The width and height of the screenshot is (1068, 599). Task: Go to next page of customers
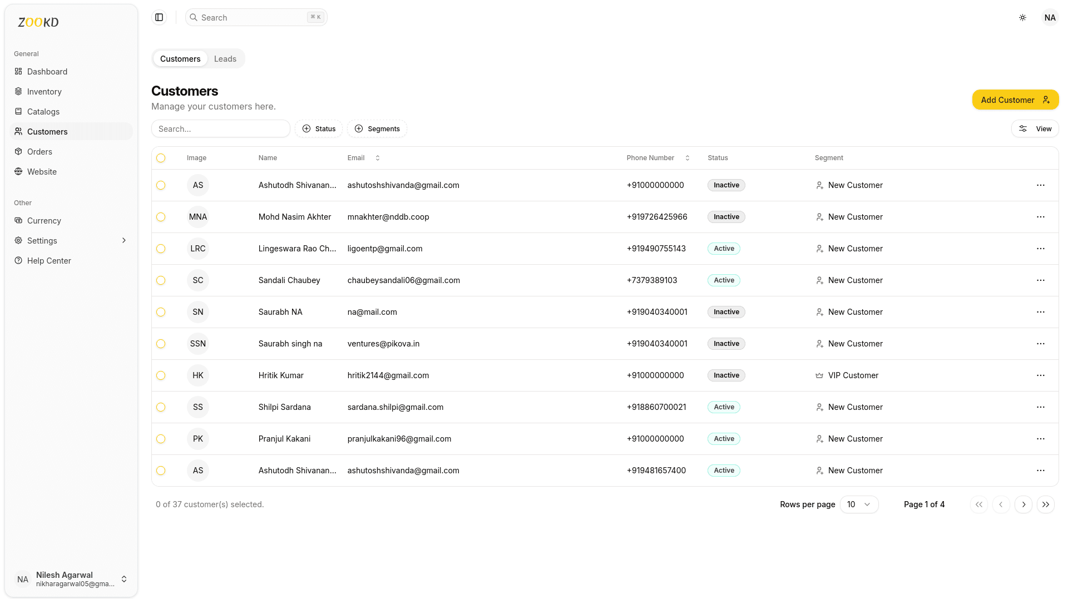[x=1023, y=504]
